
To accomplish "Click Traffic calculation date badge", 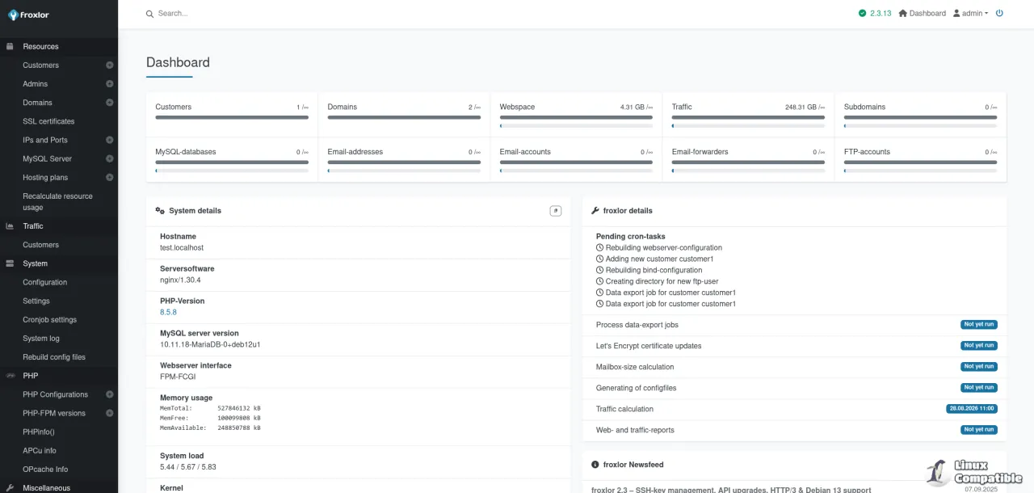I will pos(972,409).
